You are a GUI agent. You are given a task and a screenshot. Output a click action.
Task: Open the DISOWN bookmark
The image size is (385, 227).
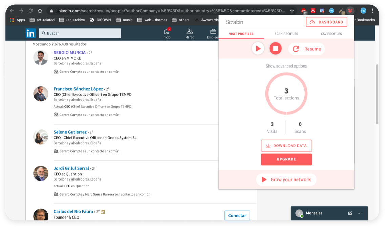(x=100, y=20)
